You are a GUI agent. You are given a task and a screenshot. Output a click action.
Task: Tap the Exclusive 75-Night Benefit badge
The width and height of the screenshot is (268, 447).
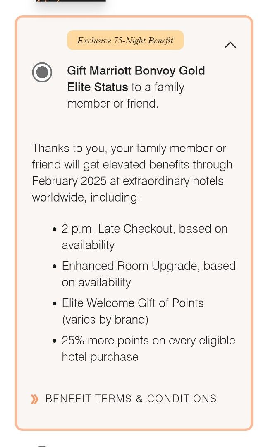[125, 40]
